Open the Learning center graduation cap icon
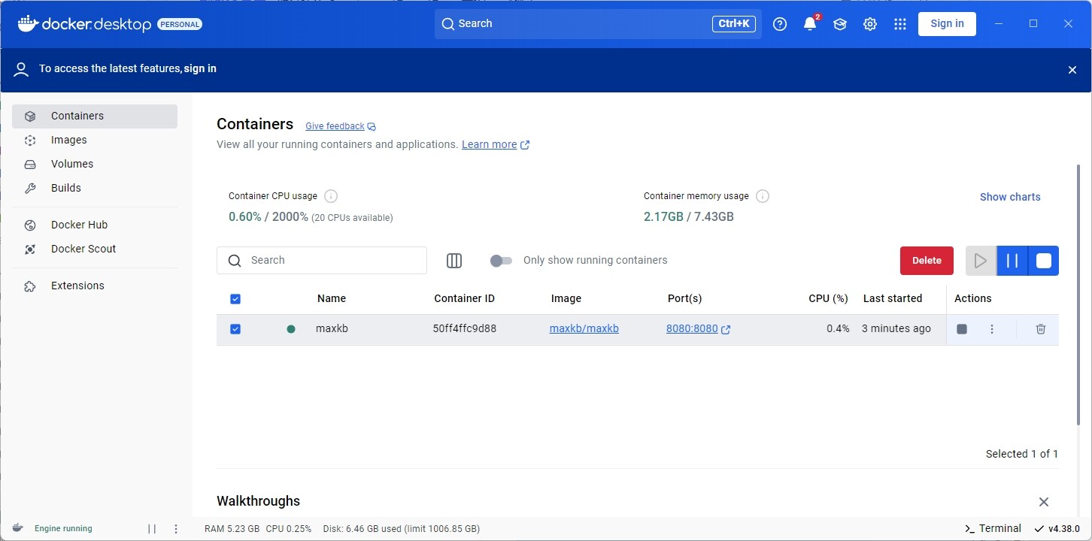The height and width of the screenshot is (541, 1092). 840,24
